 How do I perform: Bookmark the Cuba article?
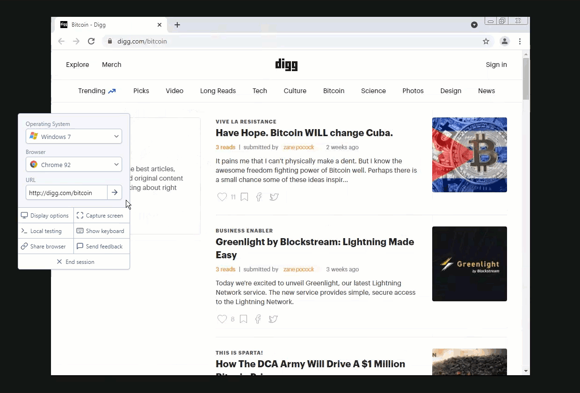coord(244,197)
